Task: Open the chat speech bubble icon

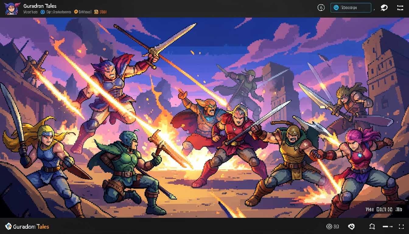Action: click(x=384, y=8)
